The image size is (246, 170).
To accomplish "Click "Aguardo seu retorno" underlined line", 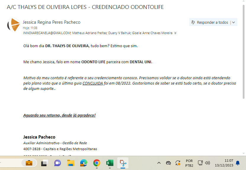I will [59, 115].
